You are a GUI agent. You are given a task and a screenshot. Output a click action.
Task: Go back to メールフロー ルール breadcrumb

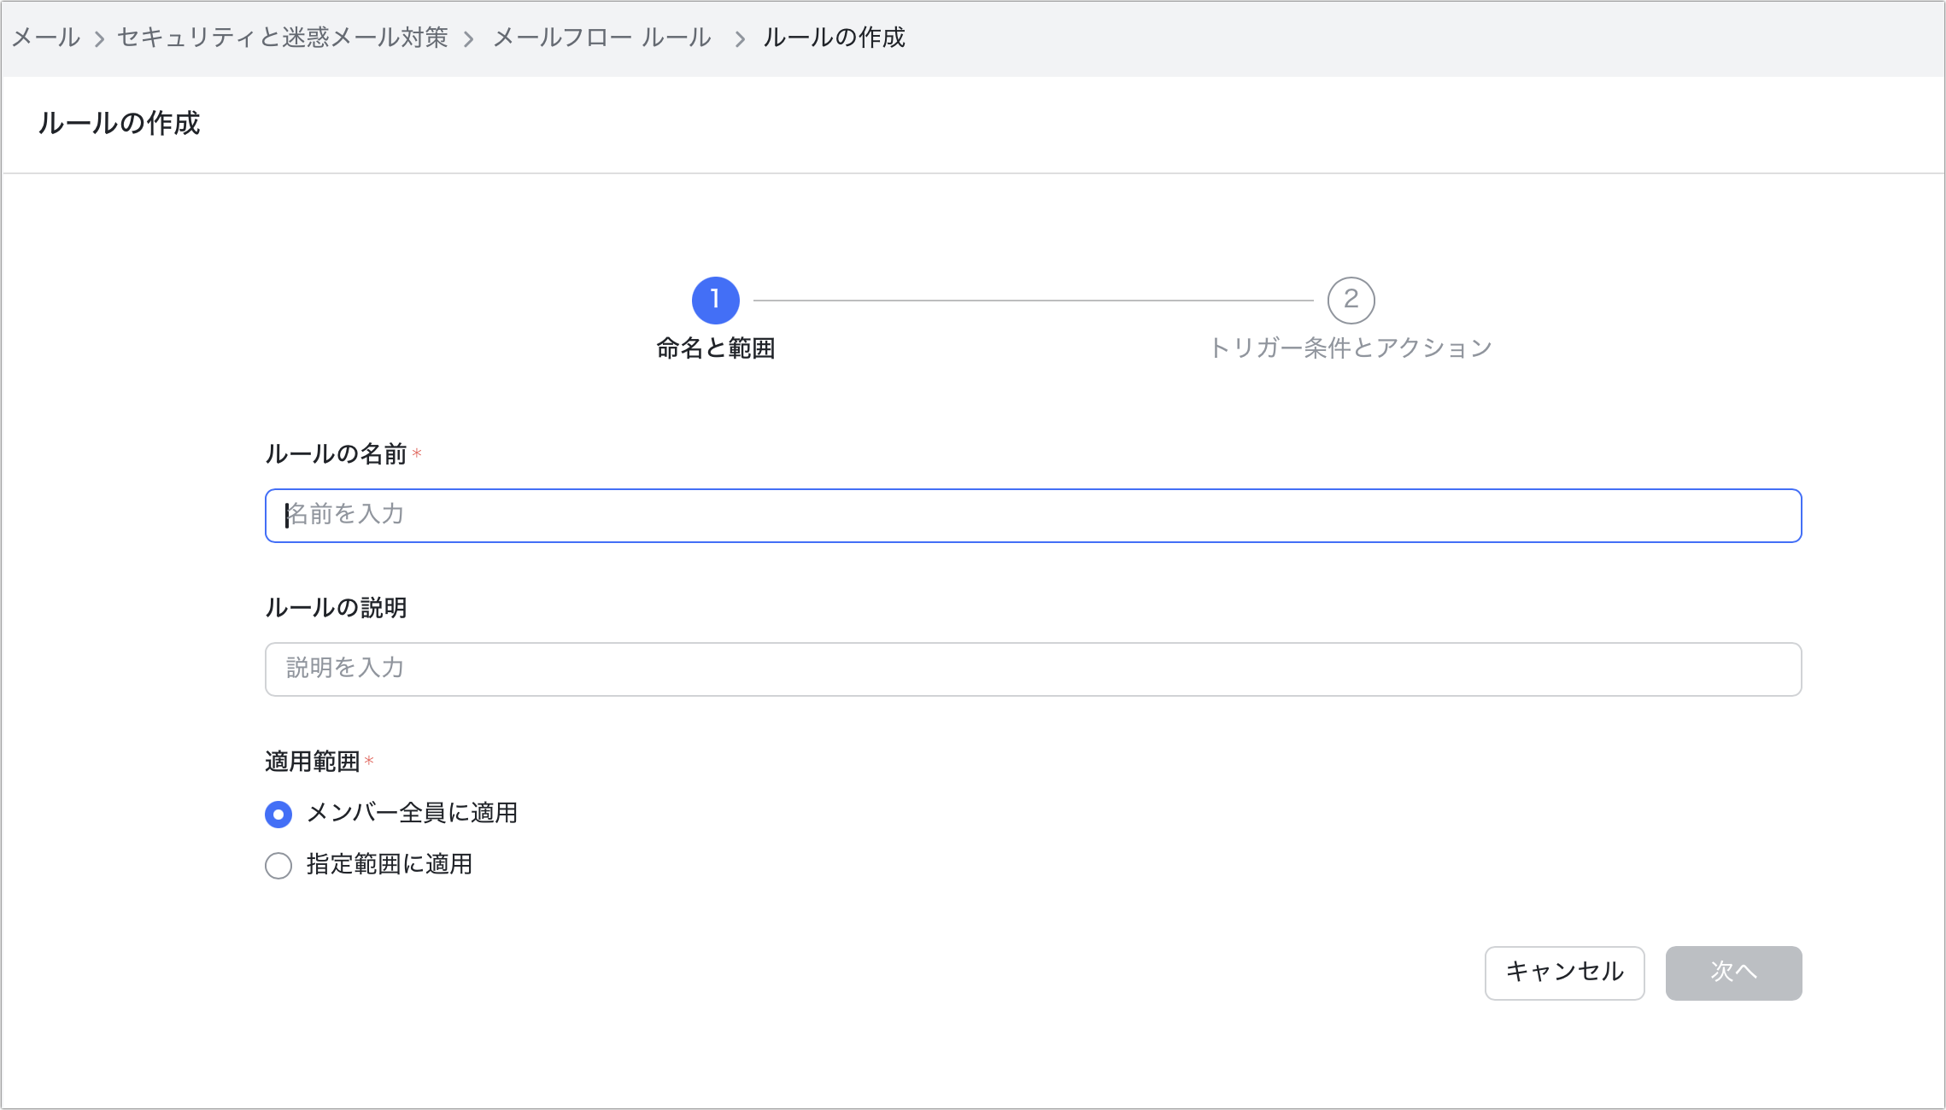[x=601, y=38]
